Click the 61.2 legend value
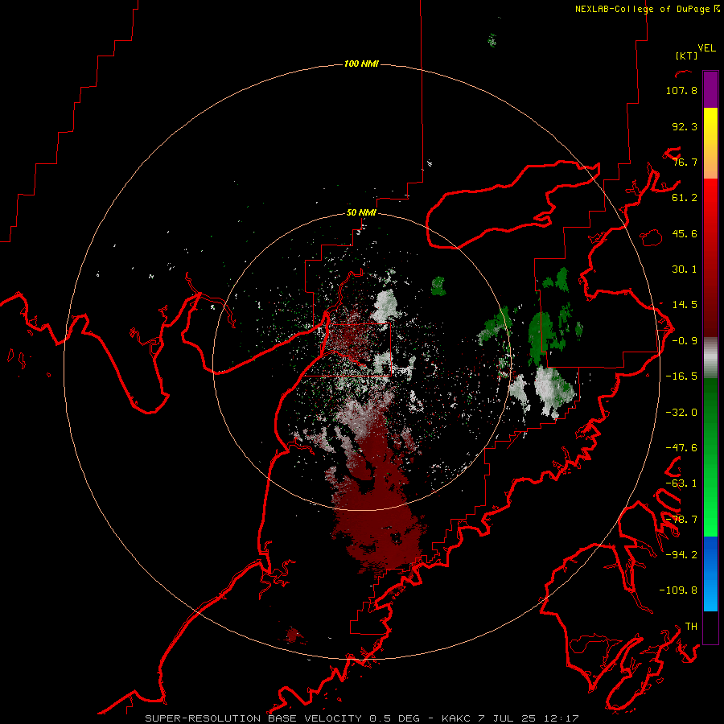 pos(685,198)
